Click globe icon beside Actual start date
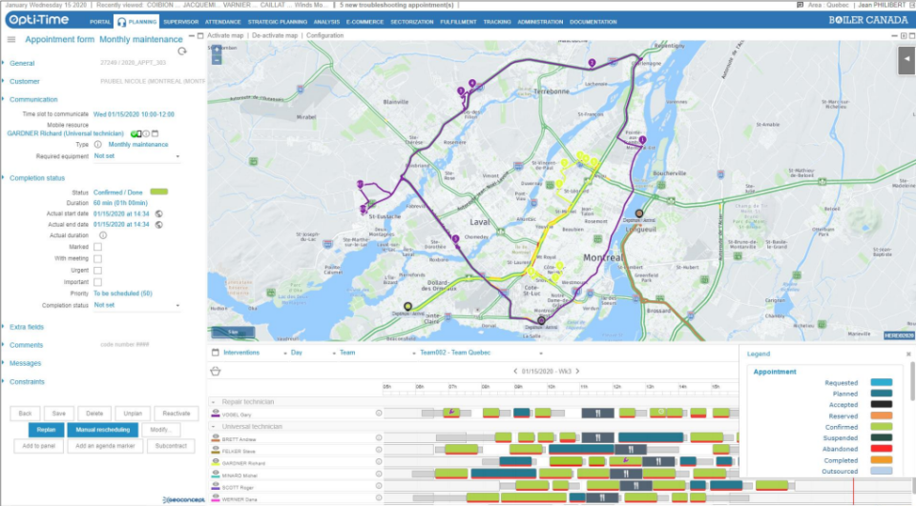The image size is (916, 506). tap(159, 214)
